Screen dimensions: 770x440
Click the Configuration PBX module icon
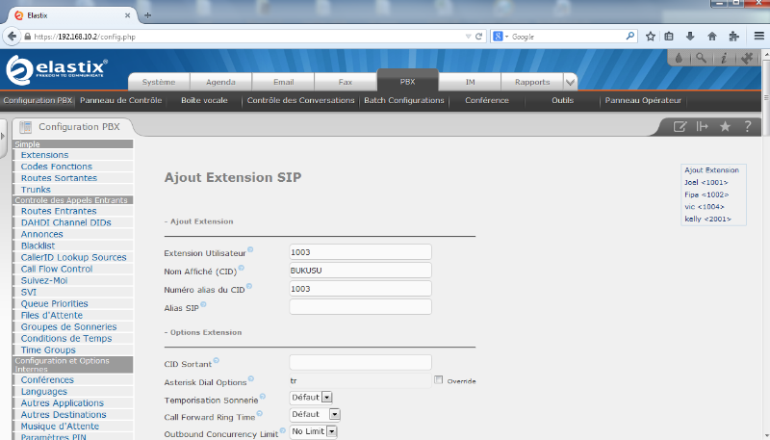click(26, 127)
